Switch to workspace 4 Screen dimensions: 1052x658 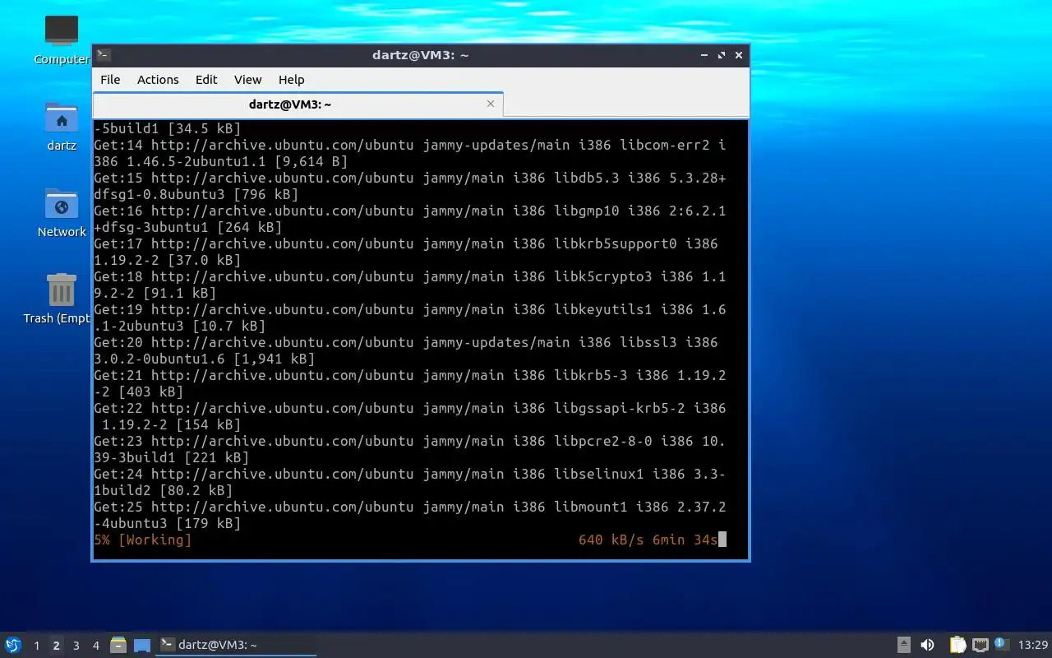click(x=95, y=646)
